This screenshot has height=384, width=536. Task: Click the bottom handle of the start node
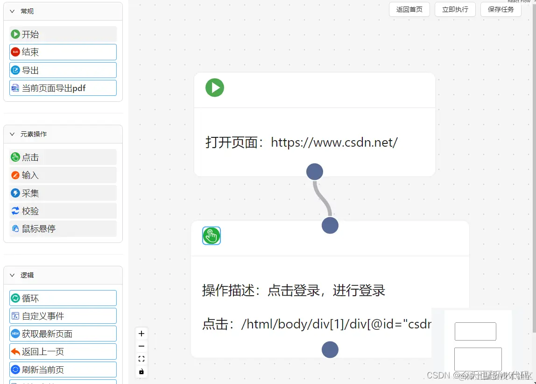pos(315,171)
